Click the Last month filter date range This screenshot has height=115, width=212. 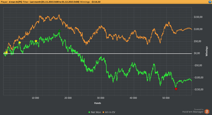pyautogui.click(x=55, y=2)
